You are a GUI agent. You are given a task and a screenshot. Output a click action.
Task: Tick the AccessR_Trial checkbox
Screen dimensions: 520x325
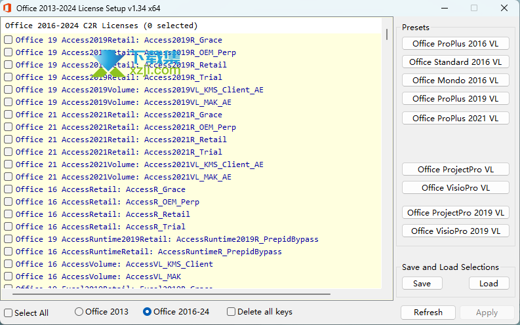tap(9, 227)
